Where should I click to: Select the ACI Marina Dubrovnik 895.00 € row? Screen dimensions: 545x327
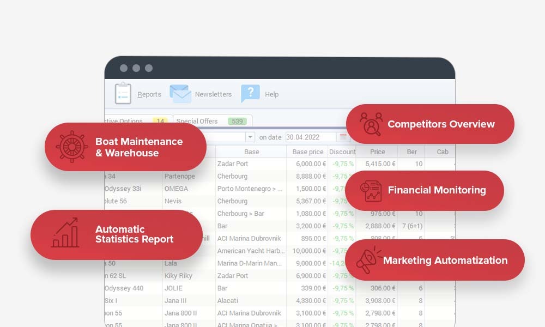click(x=251, y=238)
